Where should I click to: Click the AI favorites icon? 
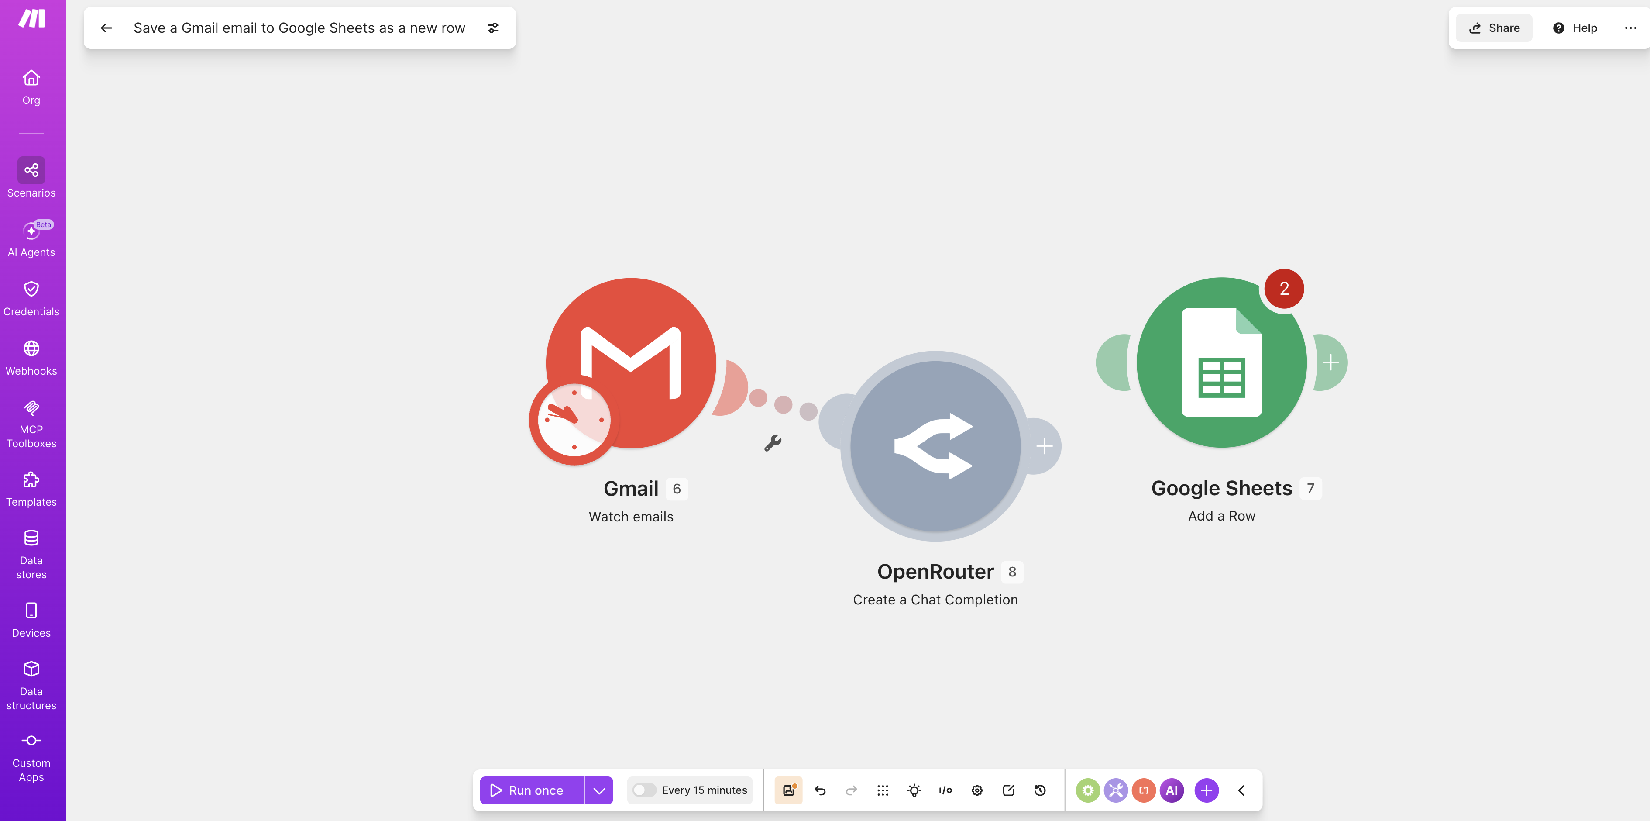click(1172, 790)
